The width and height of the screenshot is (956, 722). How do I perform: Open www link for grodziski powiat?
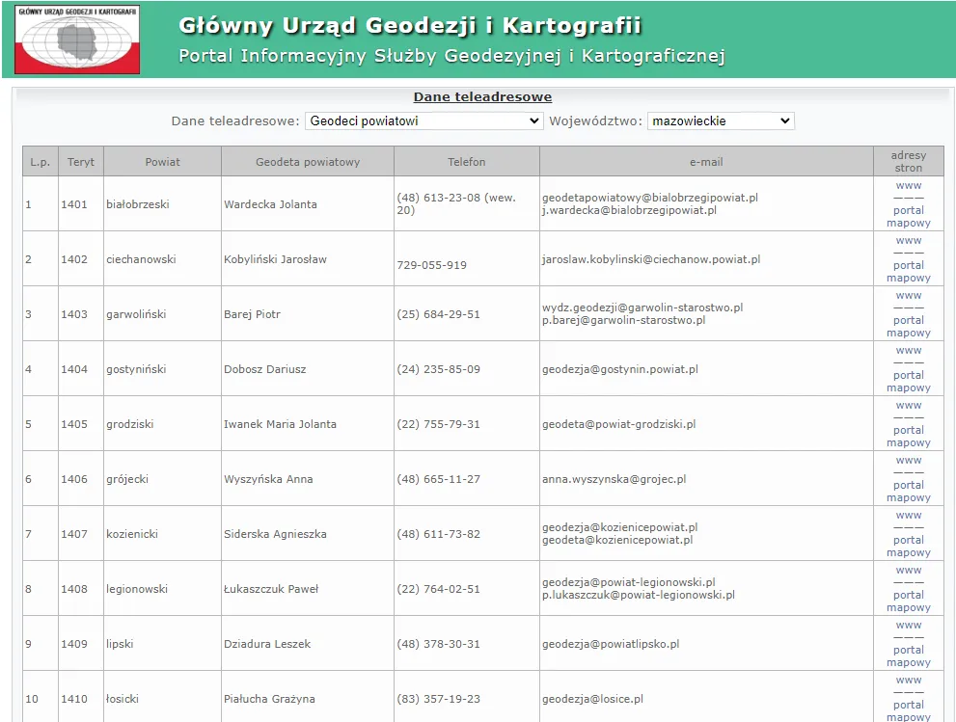pos(909,405)
